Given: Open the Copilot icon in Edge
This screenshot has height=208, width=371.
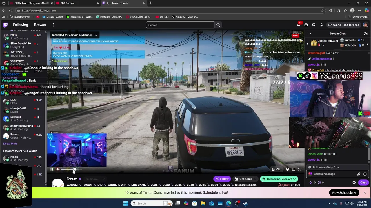Looking at the screenshot, I should pyautogui.click(x=366, y=10).
